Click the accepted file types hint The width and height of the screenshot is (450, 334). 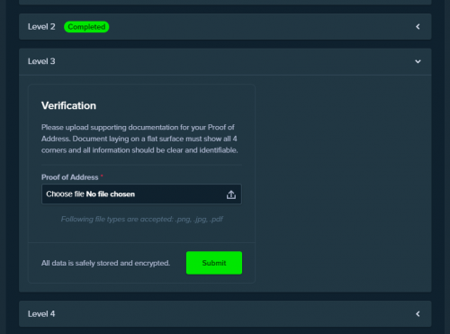(141, 220)
